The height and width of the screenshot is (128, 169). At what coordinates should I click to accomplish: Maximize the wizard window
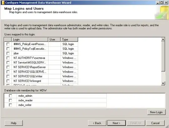point(161,3)
